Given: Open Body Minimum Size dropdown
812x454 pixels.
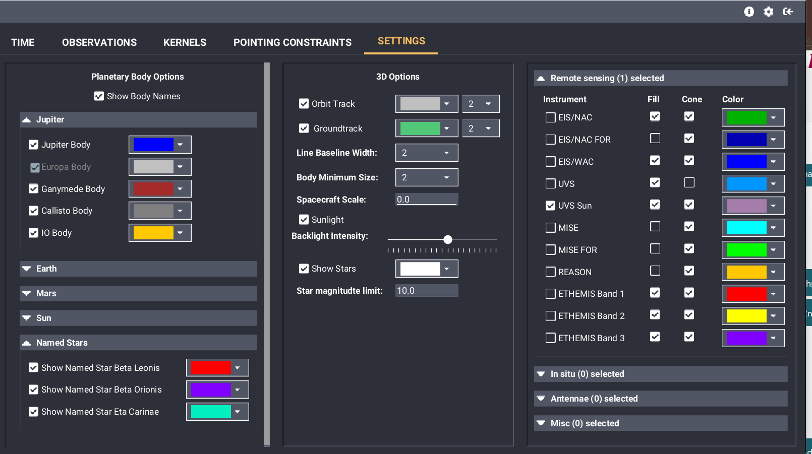Looking at the screenshot, I should [427, 177].
